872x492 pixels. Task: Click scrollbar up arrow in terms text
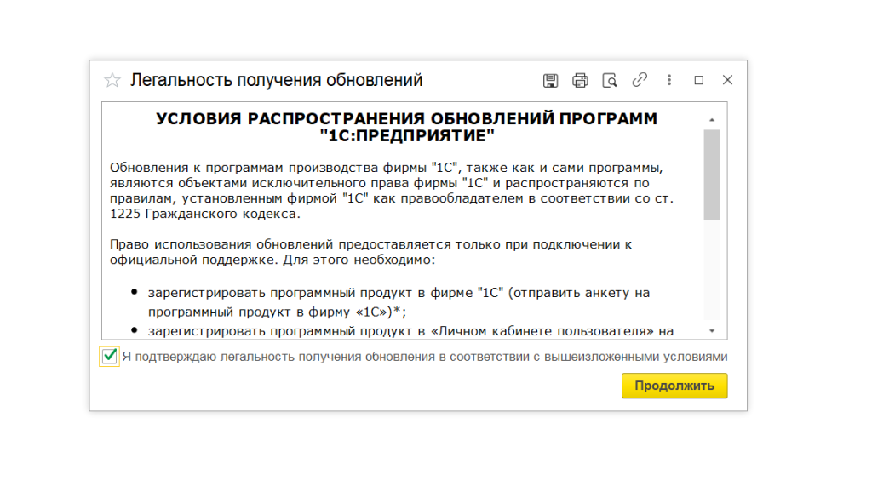(712, 119)
